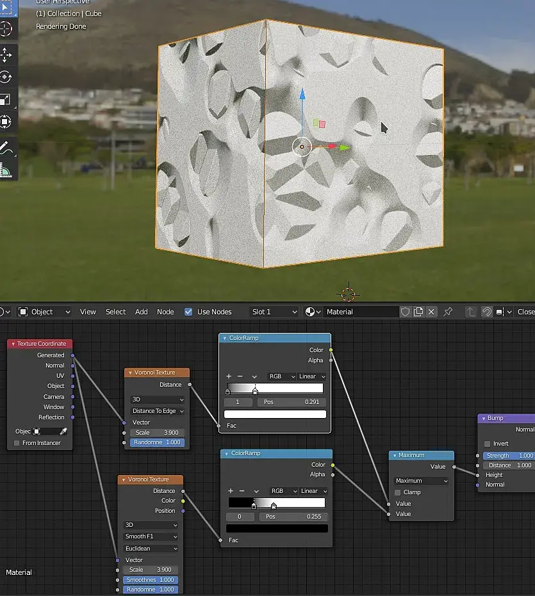Select the Rotate tool
Viewport: 535px width, 596px height.
(x=6, y=77)
